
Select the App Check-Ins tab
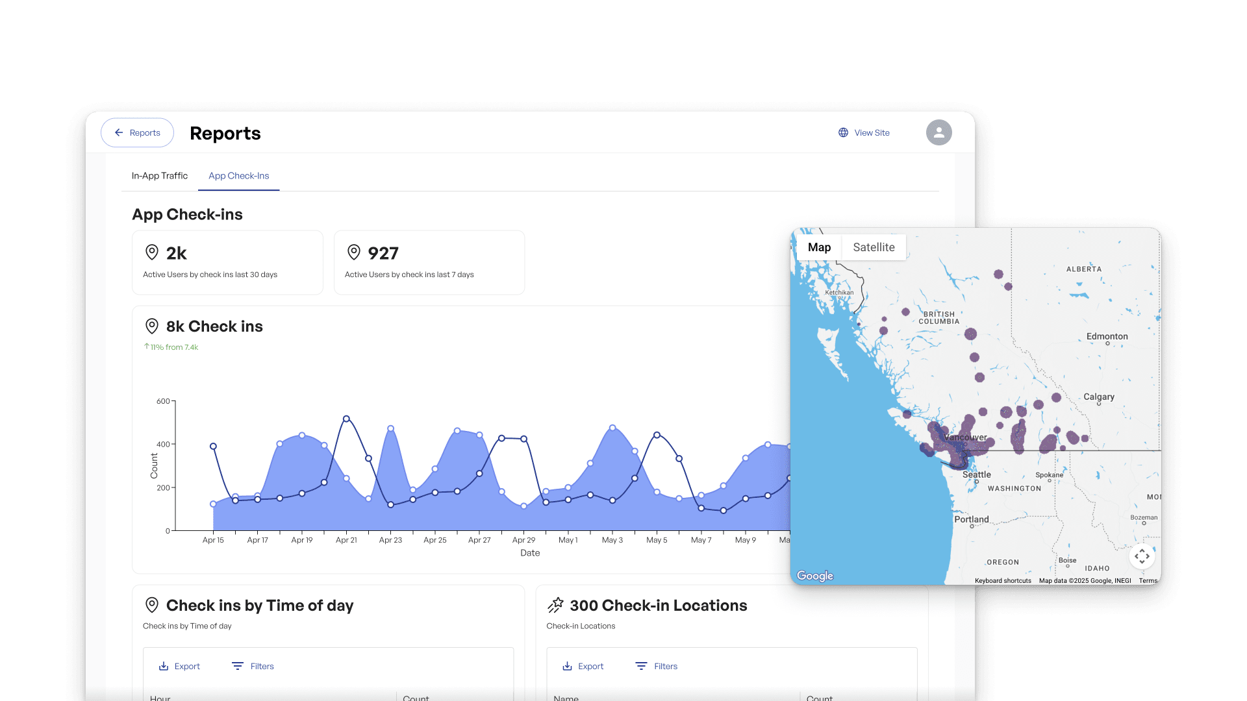(238, 176)
